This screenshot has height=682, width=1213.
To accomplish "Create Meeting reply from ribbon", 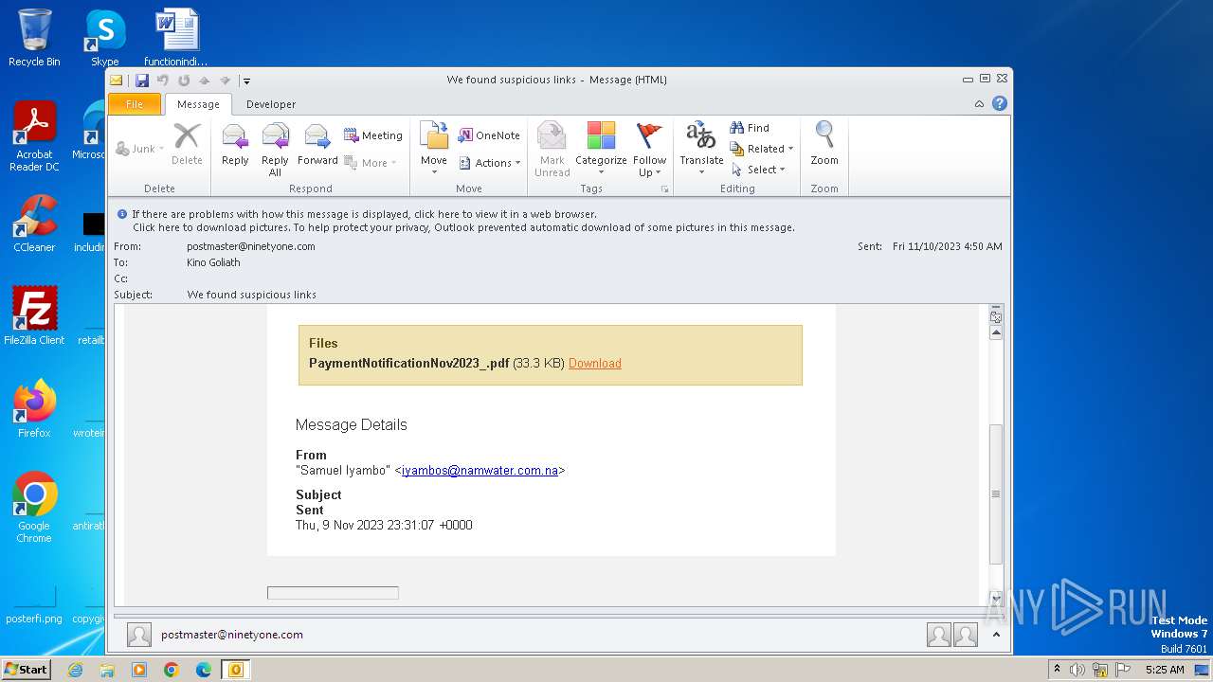I will pos(372,135).
